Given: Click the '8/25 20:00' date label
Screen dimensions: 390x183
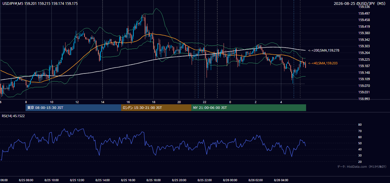Looking at the screenshot, I should tap(179, 180).
